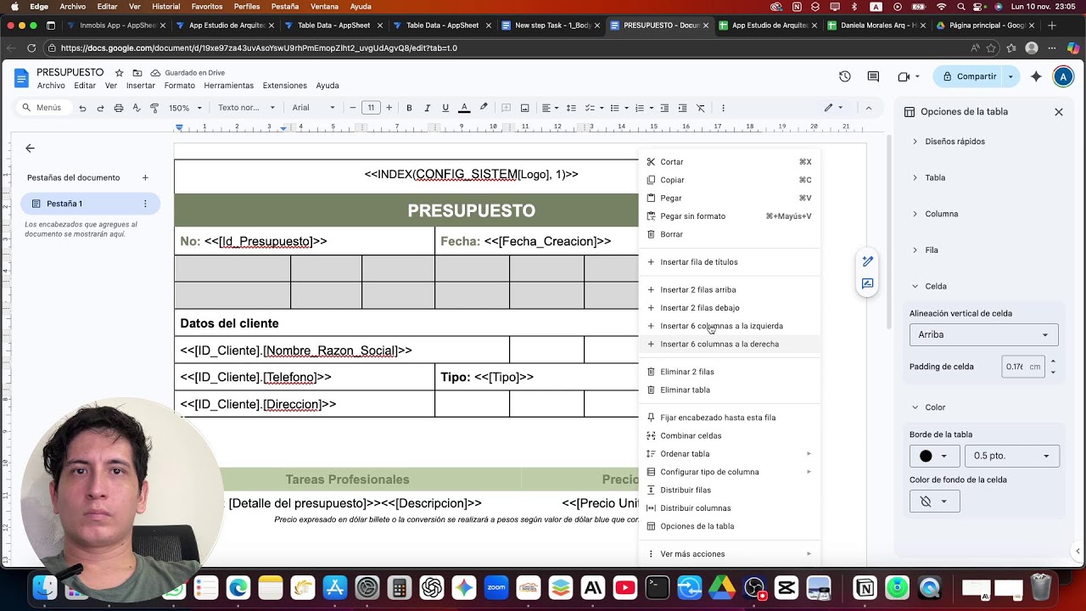The height and width of the screenshot is (611, 1086).
Task: Open cell background color picker
Action: tap(934, 502)
